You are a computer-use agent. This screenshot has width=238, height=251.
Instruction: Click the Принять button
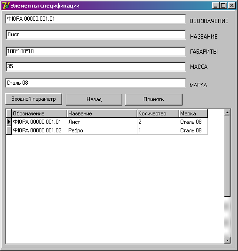(154, 99)
